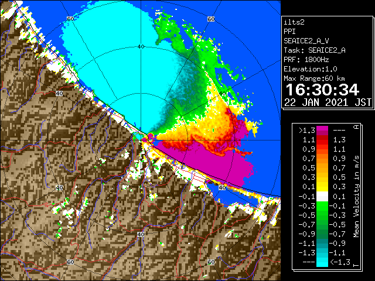Click the 'T' letter at legend bottom
Viewport: 375px width, 281px height.
356,265
